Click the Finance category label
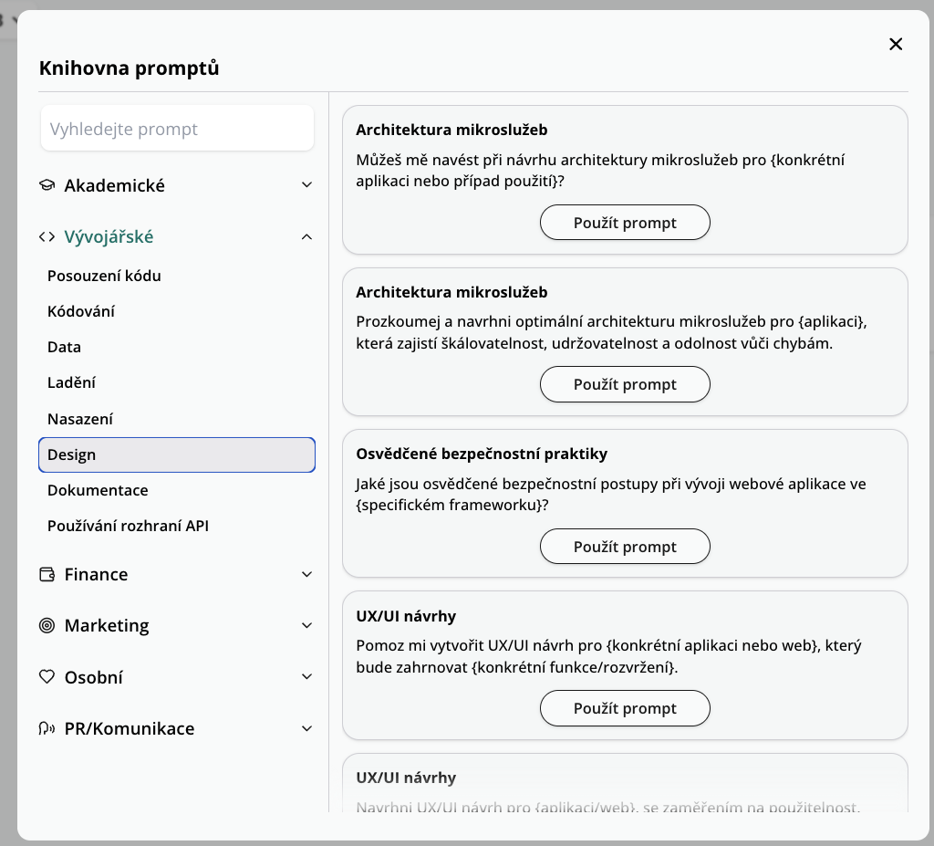934x846 pixels. [x=96, y=574]
